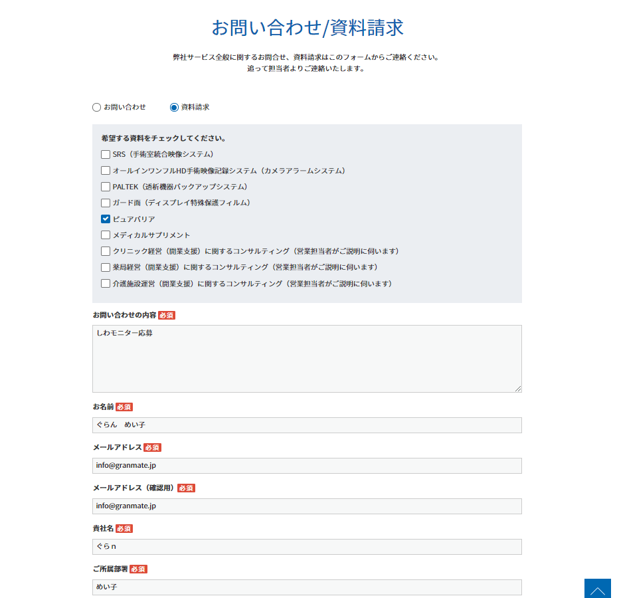This screenshot has width=619, height=598.
Task: Select the お問い合わせ radio button
Action: [97, 107]
